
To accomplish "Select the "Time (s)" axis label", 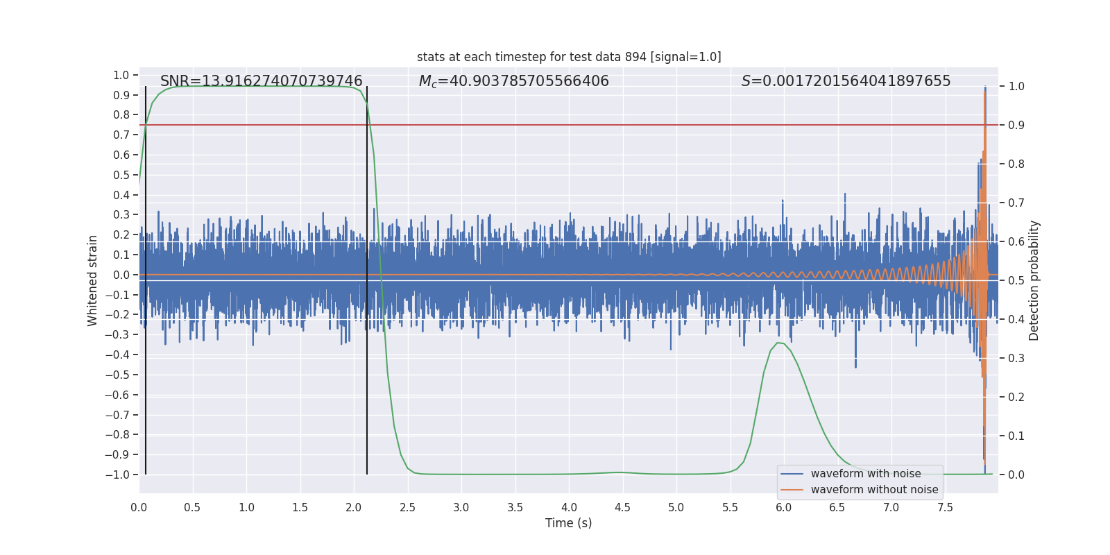I will [x=569, y=523].
